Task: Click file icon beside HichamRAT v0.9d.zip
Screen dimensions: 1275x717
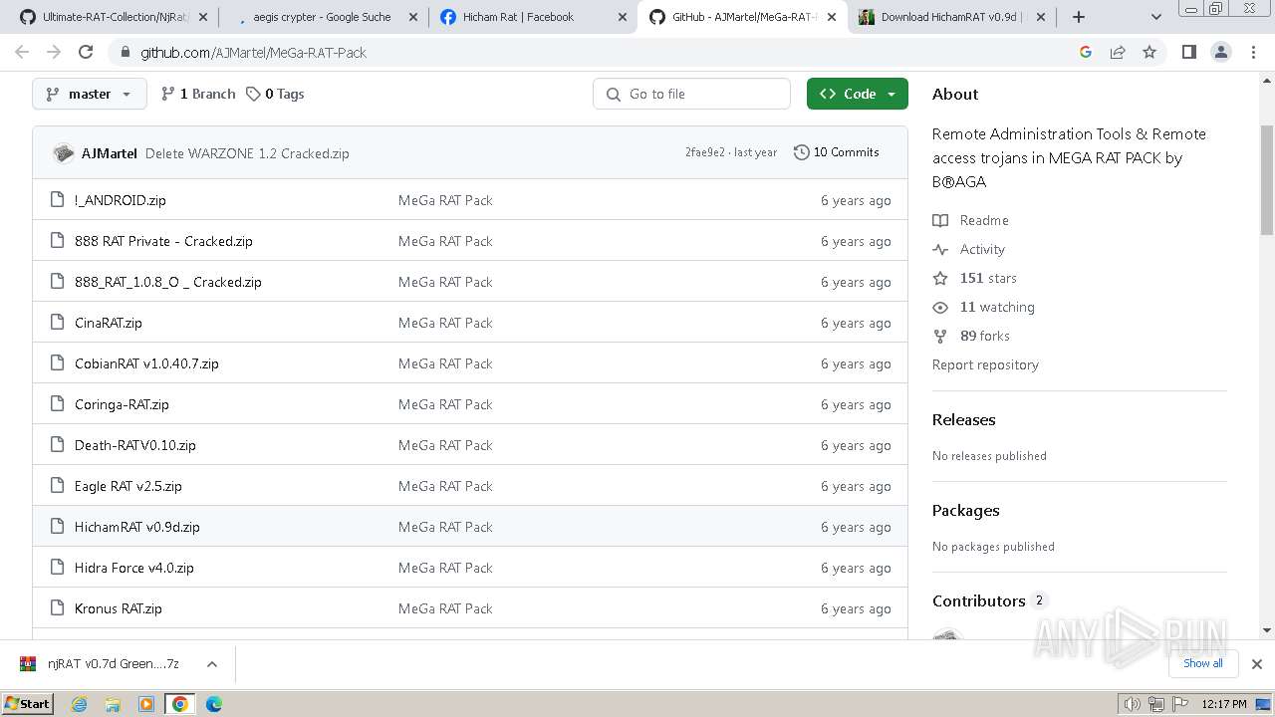Action: [57, 527]
